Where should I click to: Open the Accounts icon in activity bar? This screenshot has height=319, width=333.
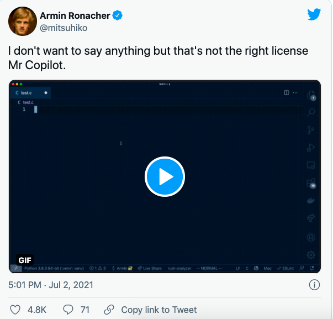coord(310,237)
